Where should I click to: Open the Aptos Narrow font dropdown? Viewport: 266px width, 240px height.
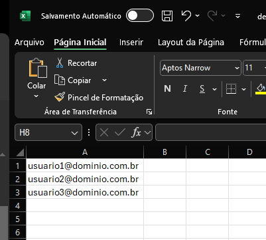point(237,68)
